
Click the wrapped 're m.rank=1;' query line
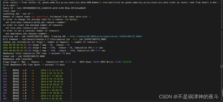(x=11, y=5)
